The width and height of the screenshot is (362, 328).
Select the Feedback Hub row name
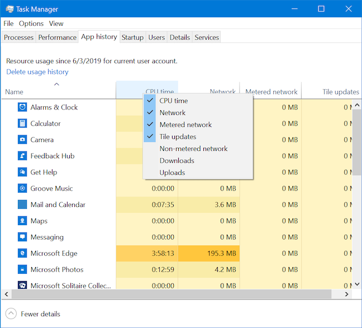[x=53, y=156]
